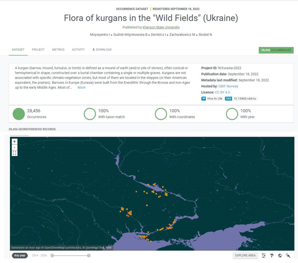Open the Download tab
Viewport: 298px width, 263px height.
102,50
